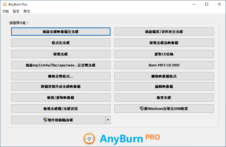Open the 功能 menu
The width and height of the screenshot is (226, 147).
click(x=6, y=11)
